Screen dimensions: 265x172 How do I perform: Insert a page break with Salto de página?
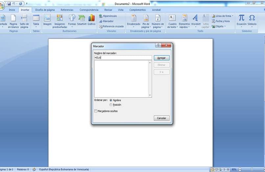tap(24, 21)
